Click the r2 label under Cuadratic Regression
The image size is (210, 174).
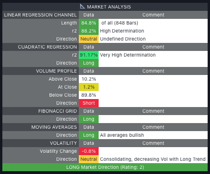click(x=74, y=55)
